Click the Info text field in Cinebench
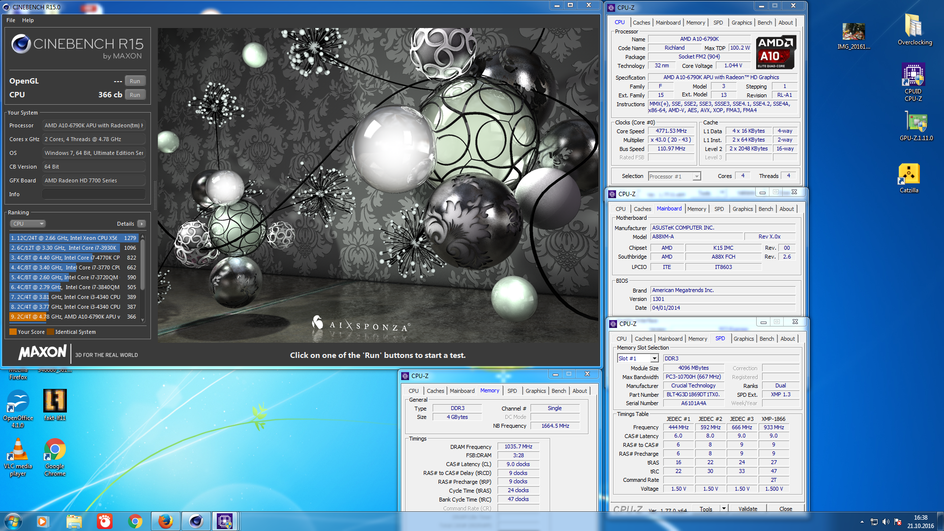The height and width of the screenshot is (531, 944). click(94, 194)
